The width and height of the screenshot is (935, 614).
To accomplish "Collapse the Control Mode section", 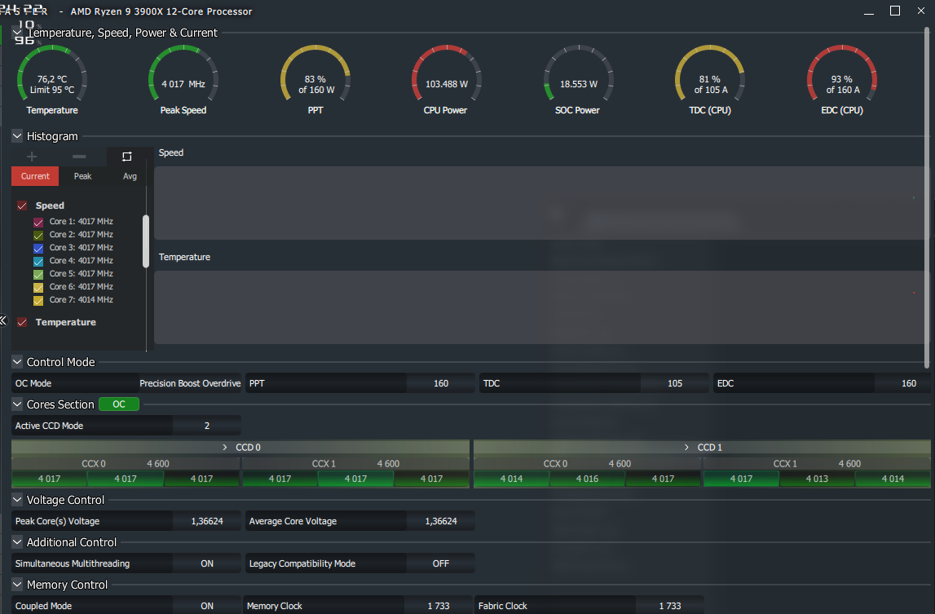I will 17,361.
